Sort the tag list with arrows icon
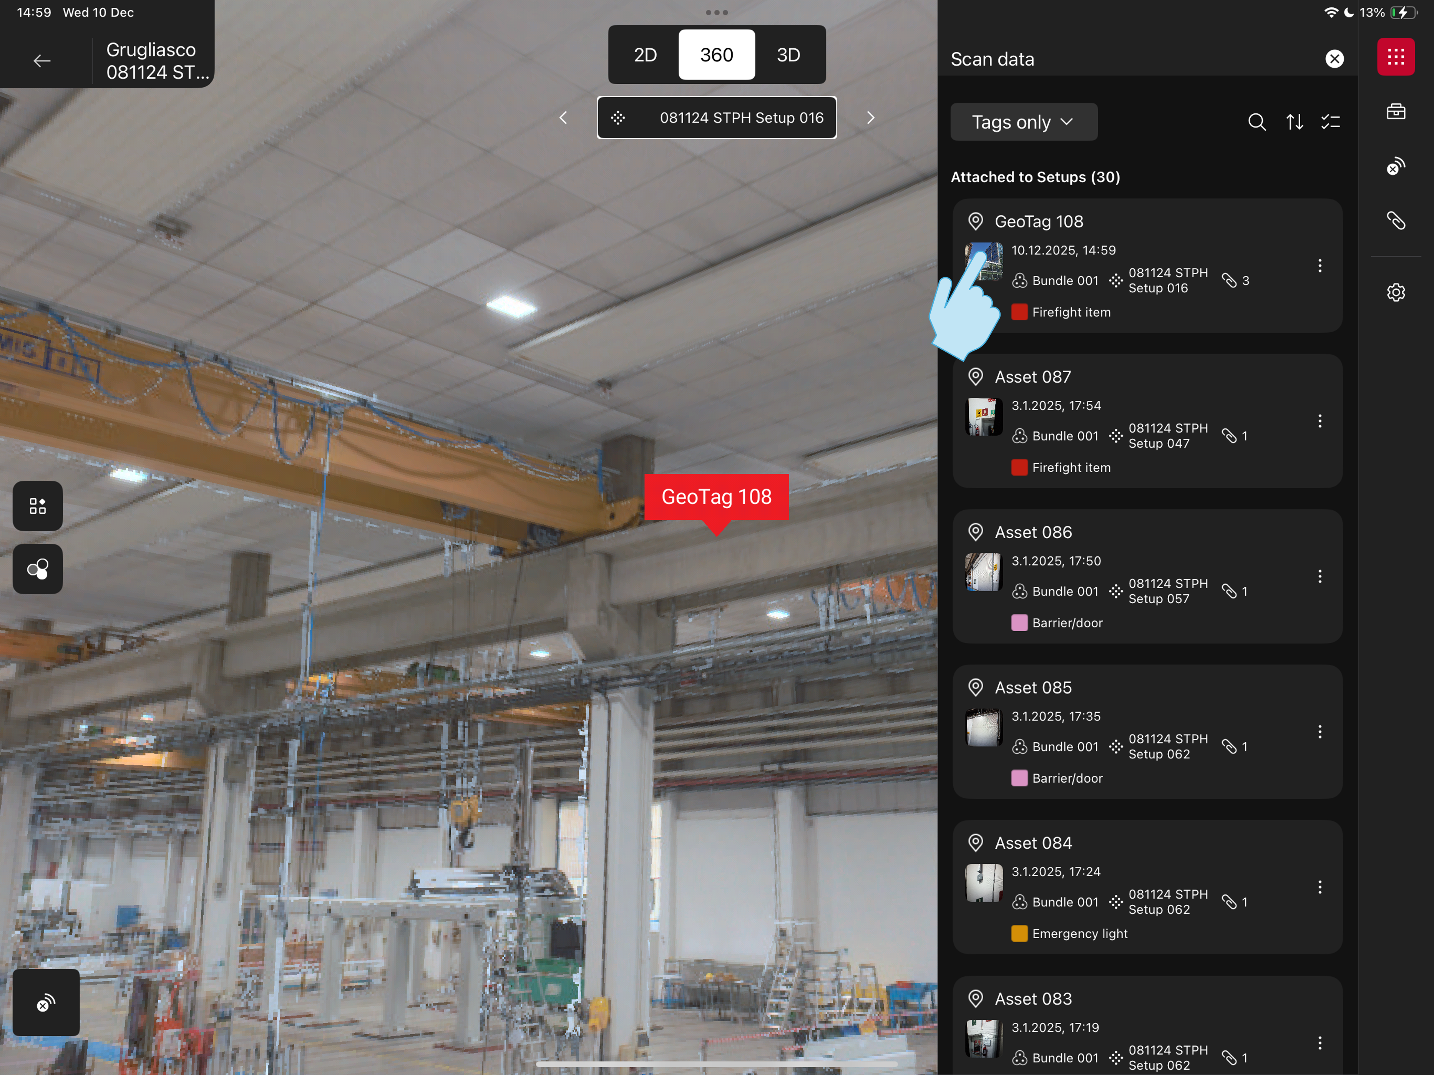The height and width of the screenshot is (1075, 1434). (x=1294, y=122)
